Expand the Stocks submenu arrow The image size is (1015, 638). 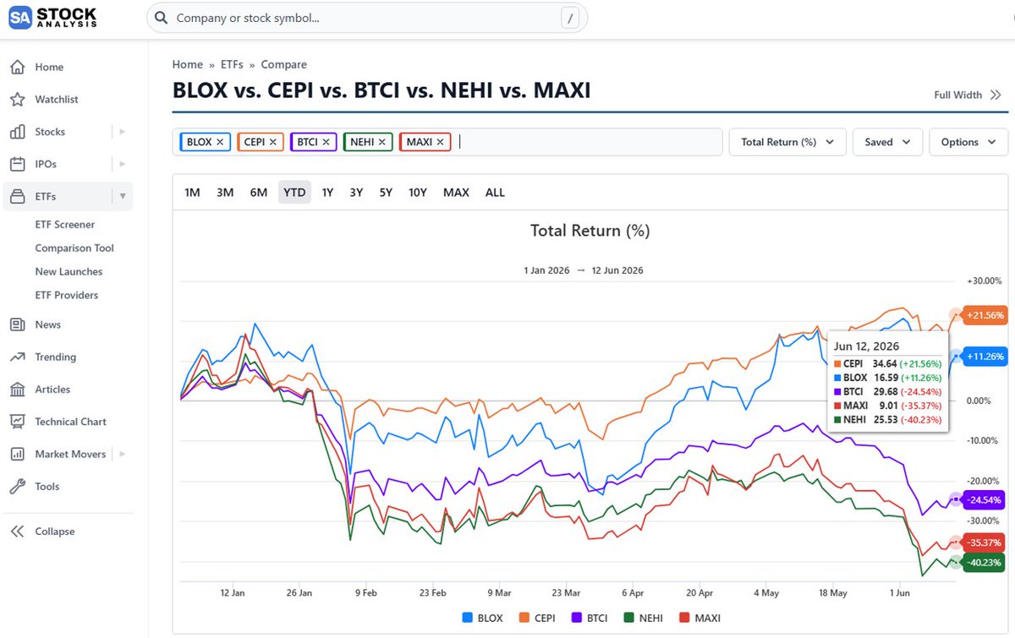tap(123, 132)
